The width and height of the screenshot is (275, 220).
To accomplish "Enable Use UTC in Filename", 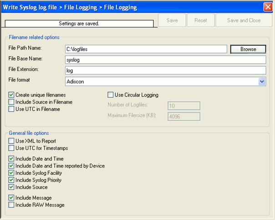I will (x=11, y=109).
